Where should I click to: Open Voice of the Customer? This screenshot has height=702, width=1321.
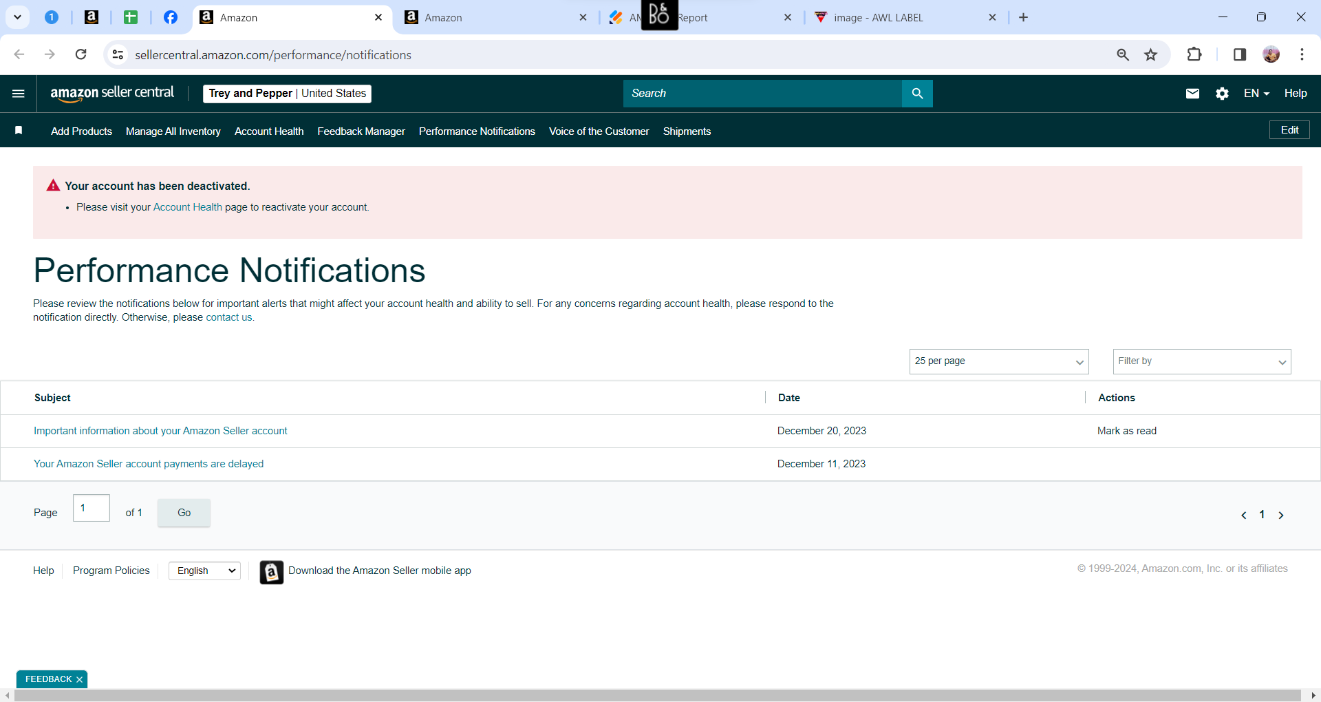(599, 131)
